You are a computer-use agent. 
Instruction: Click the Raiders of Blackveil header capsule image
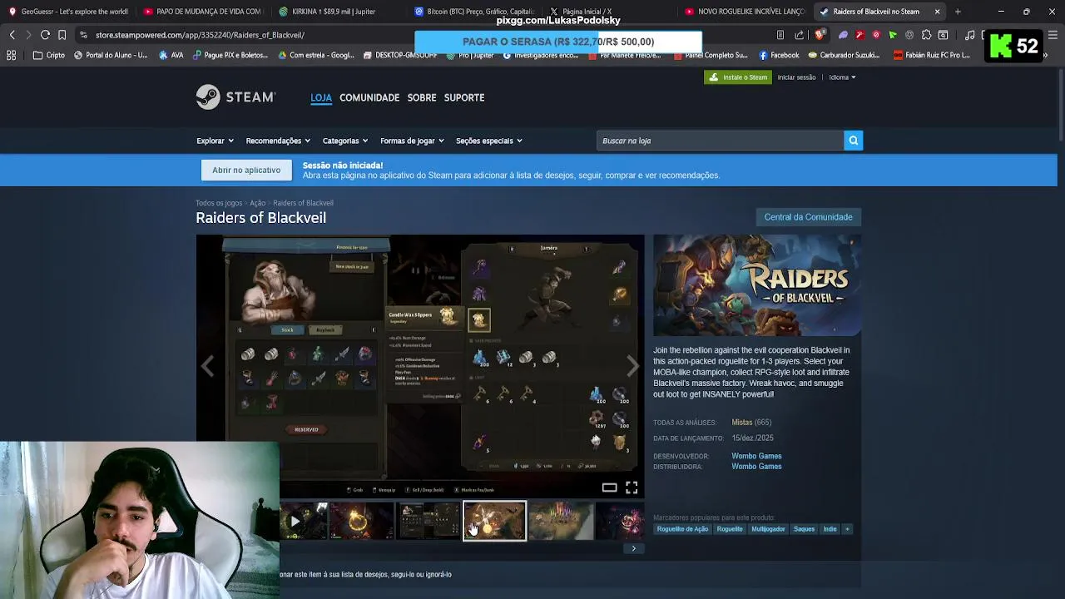pyautogui.click(x=757, y=285)
